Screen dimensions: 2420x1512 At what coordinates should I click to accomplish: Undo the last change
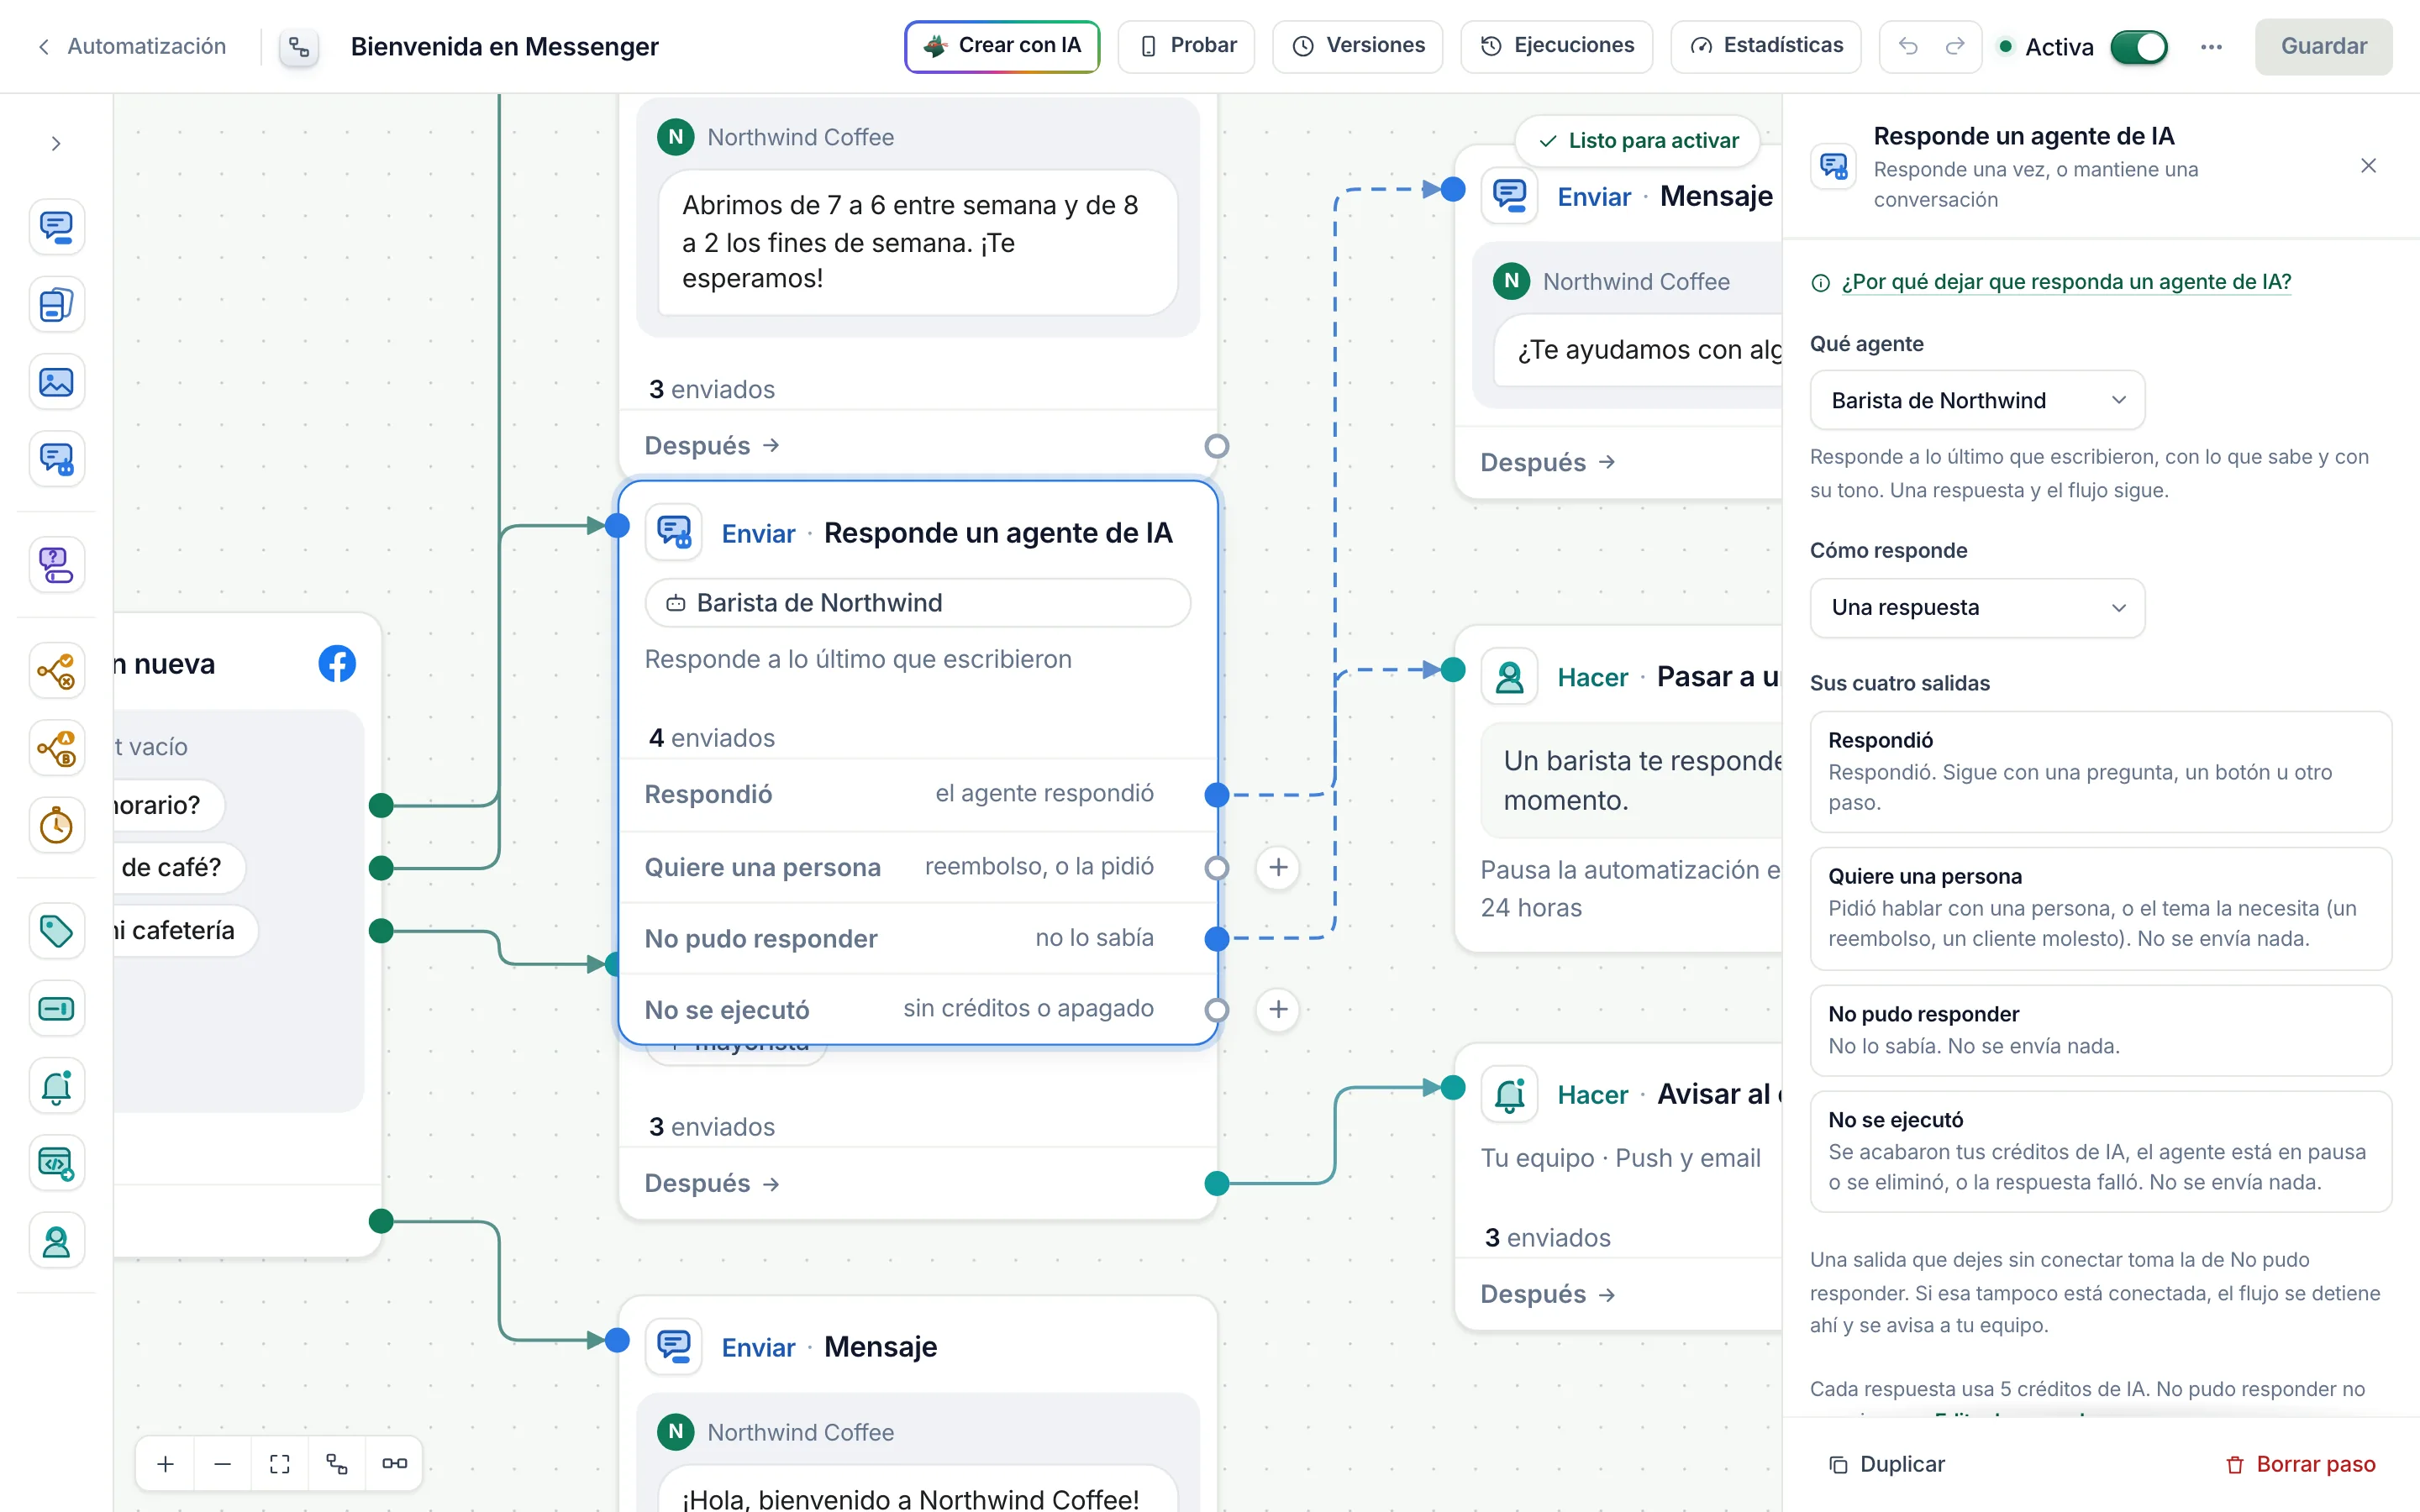pos(1908,46)
